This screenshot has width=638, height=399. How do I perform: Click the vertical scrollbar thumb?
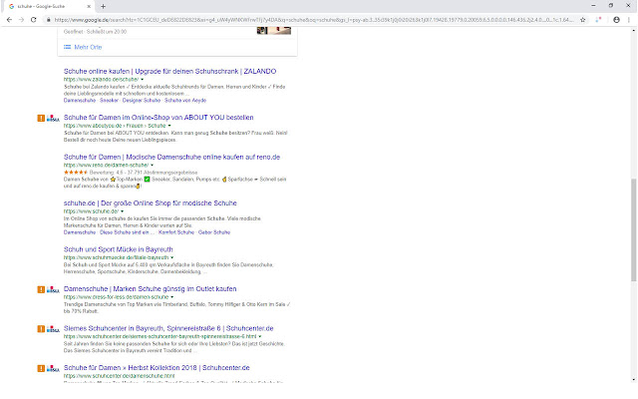coord(634,230)
